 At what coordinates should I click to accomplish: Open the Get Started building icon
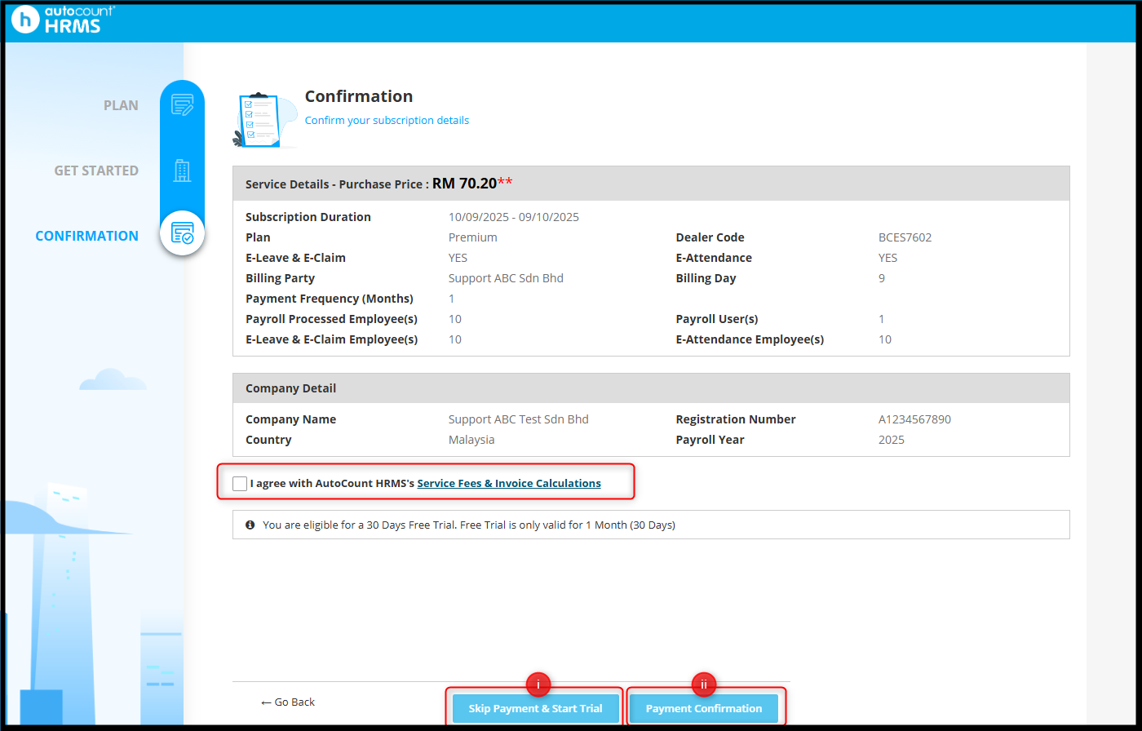182,171
